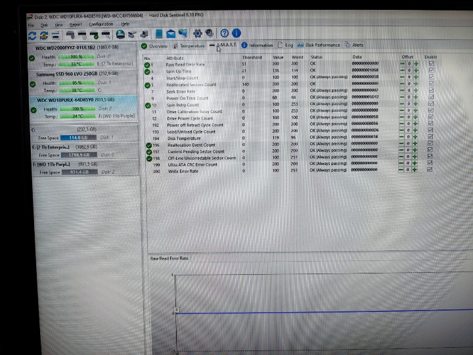Viewport: 473px width, 355px height.
Task: Select the S.M.A.R.T. tab
Action: (223, 45)
